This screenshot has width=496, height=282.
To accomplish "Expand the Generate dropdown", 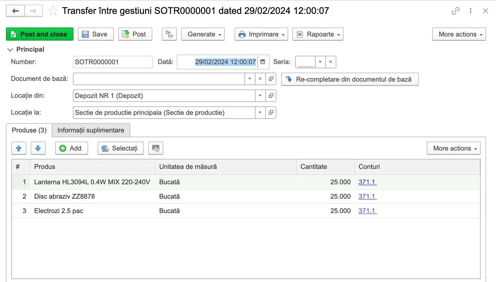I will tap(203, 34).
